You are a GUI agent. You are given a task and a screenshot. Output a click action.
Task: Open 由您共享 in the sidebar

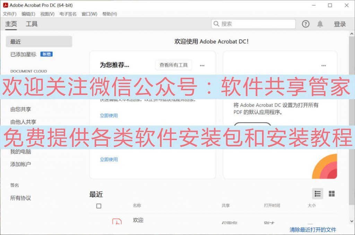pyautogui.click(x=20, y=109)
